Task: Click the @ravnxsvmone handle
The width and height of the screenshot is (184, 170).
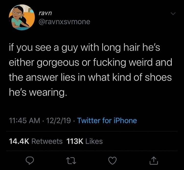Action: point(64,22)
